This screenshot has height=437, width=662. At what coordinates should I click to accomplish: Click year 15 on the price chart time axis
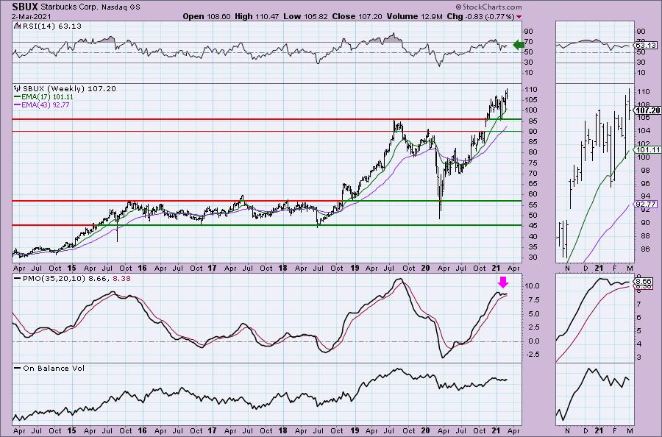(71, 268)
